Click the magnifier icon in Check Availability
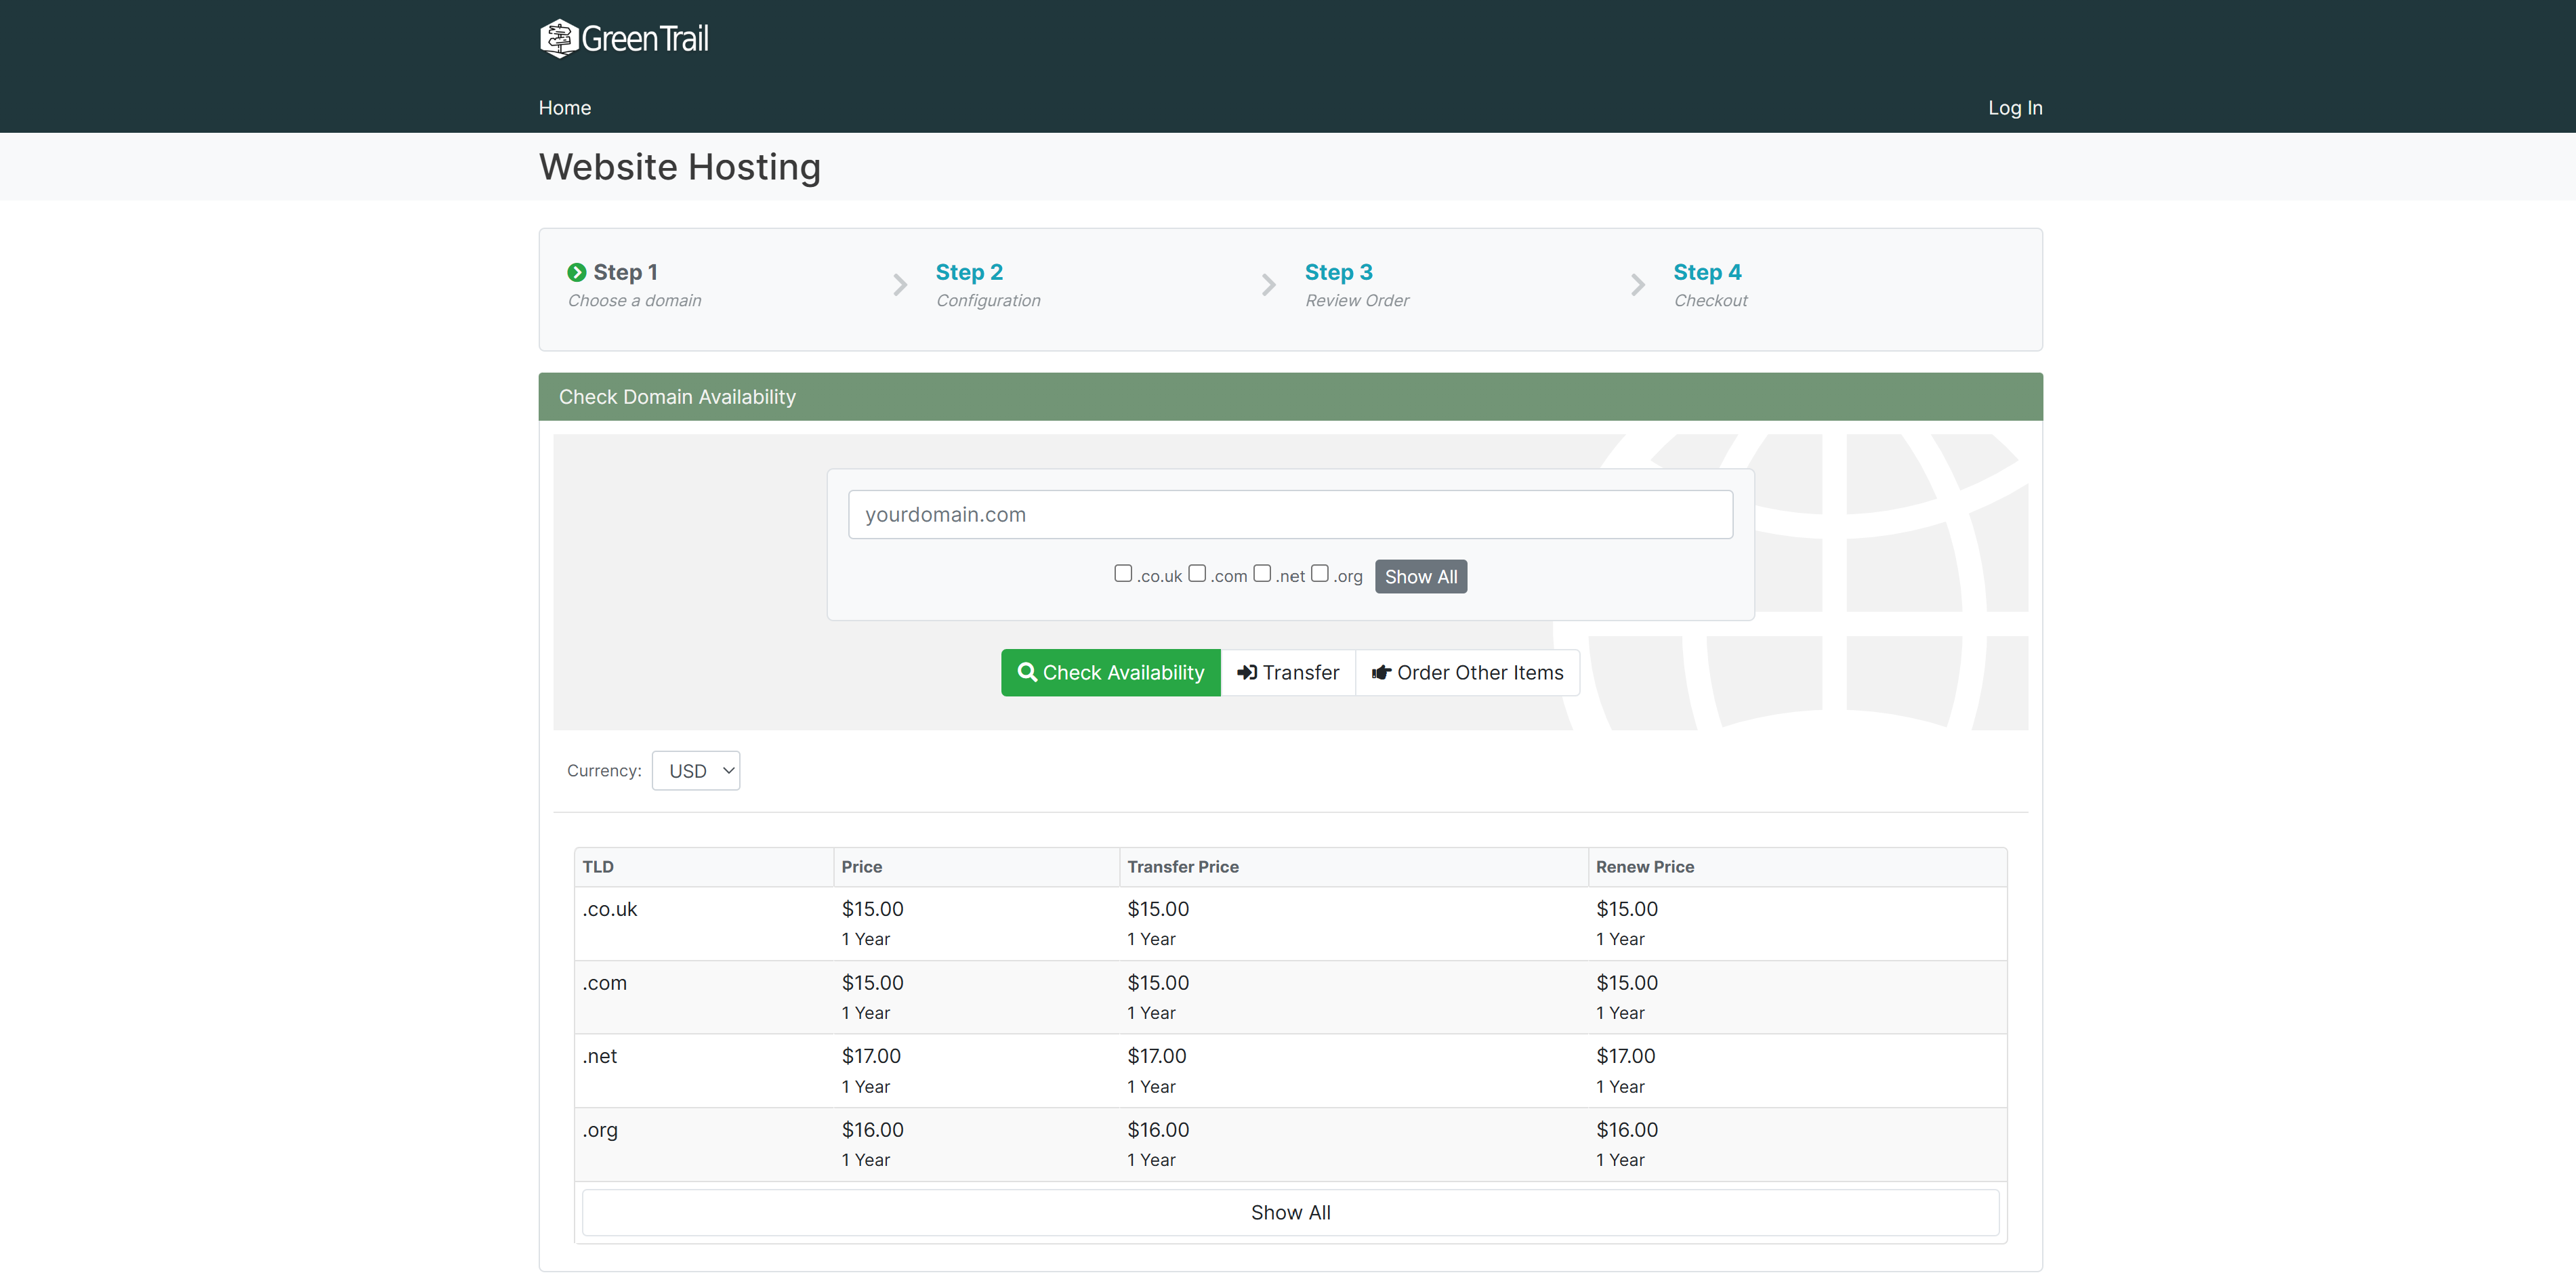This screenshot has height=1275, width=2576. [1026, 672]
